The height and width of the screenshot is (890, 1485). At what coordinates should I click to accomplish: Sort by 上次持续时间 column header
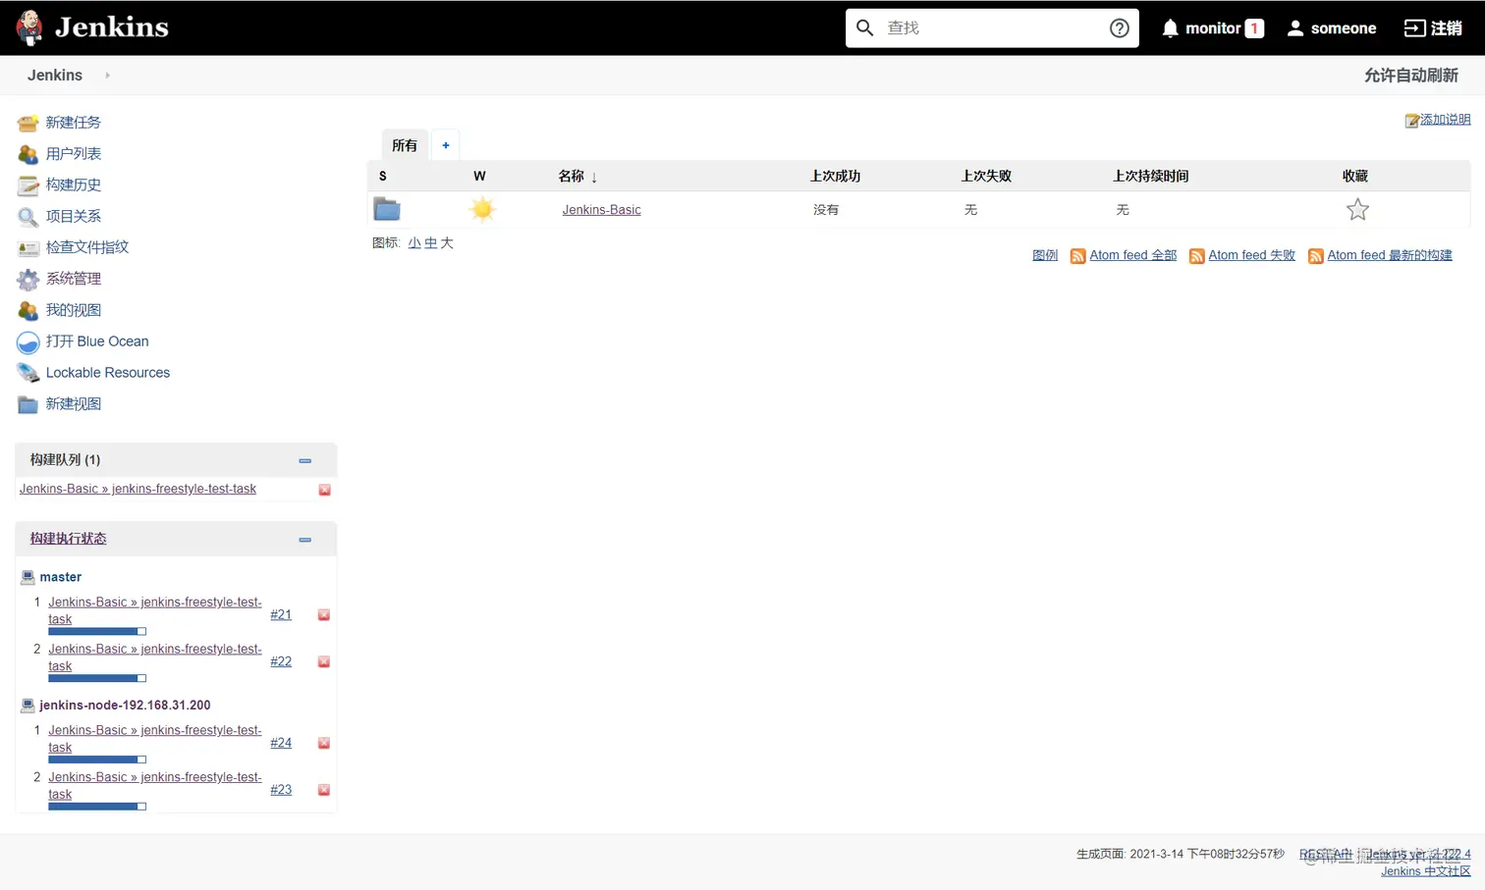[x=1150, y=176]
